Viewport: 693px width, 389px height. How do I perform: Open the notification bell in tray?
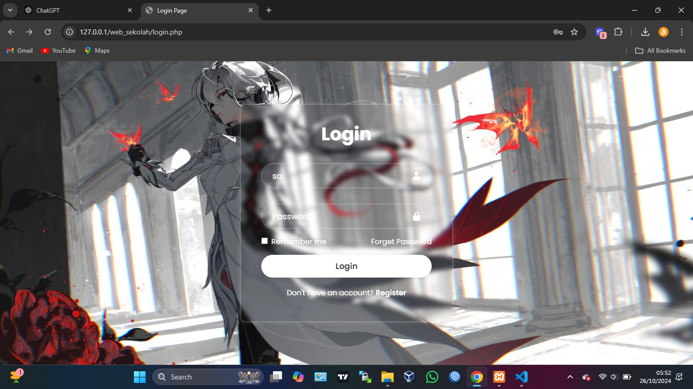coord(680,377)
